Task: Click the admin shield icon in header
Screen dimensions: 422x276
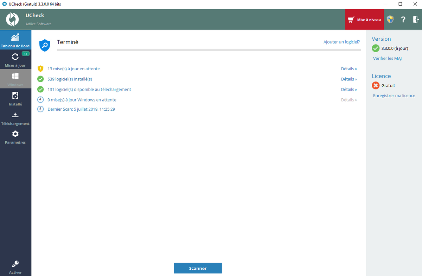Action: (x=390, y=19)
